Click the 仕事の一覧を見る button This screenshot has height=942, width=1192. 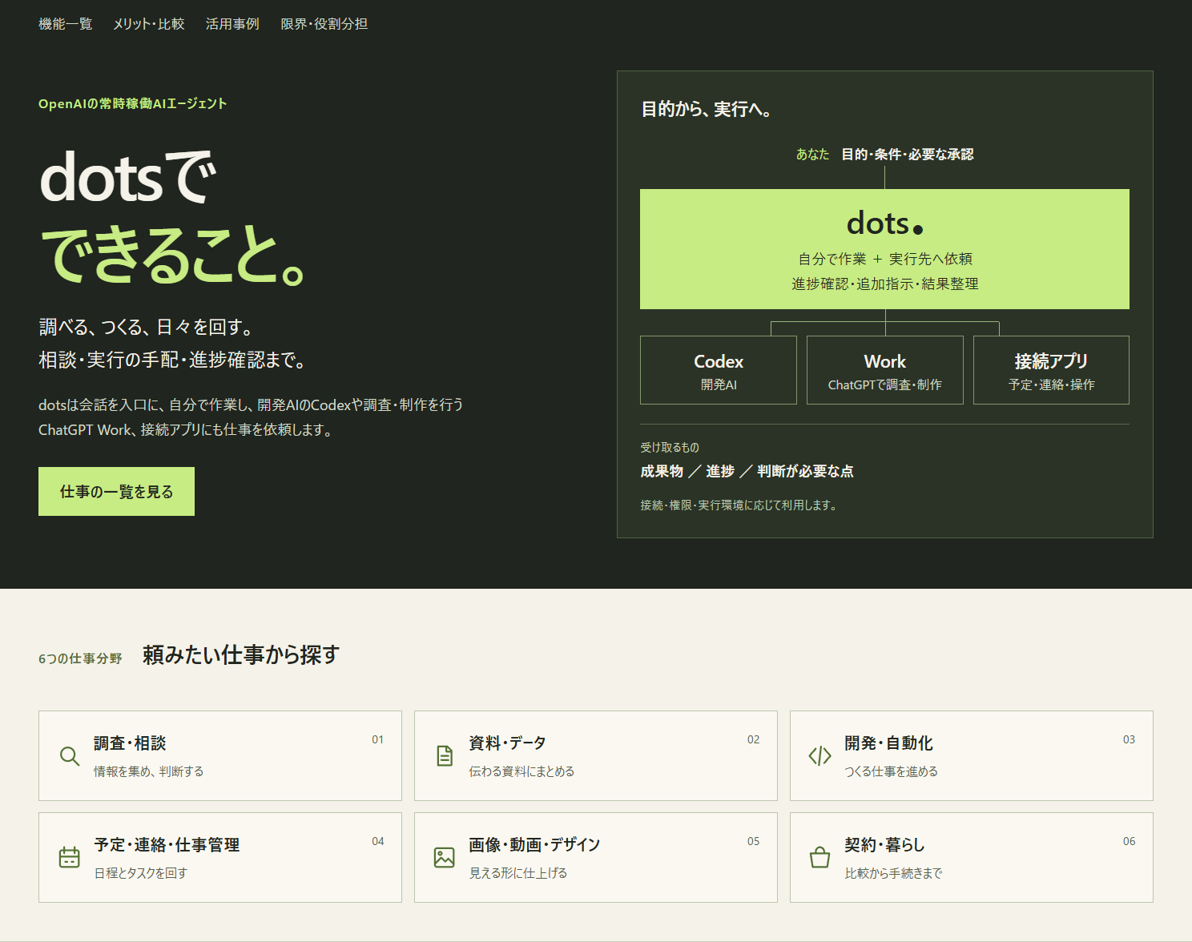click(x=116, y=491)
